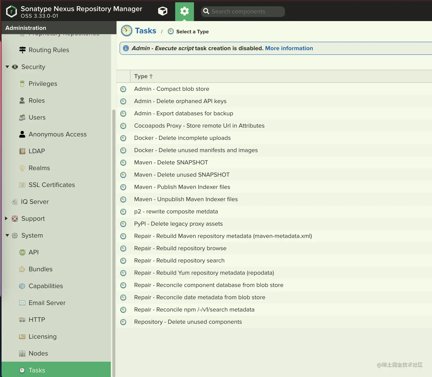Click the Realms shield icon

pos(22,168)
